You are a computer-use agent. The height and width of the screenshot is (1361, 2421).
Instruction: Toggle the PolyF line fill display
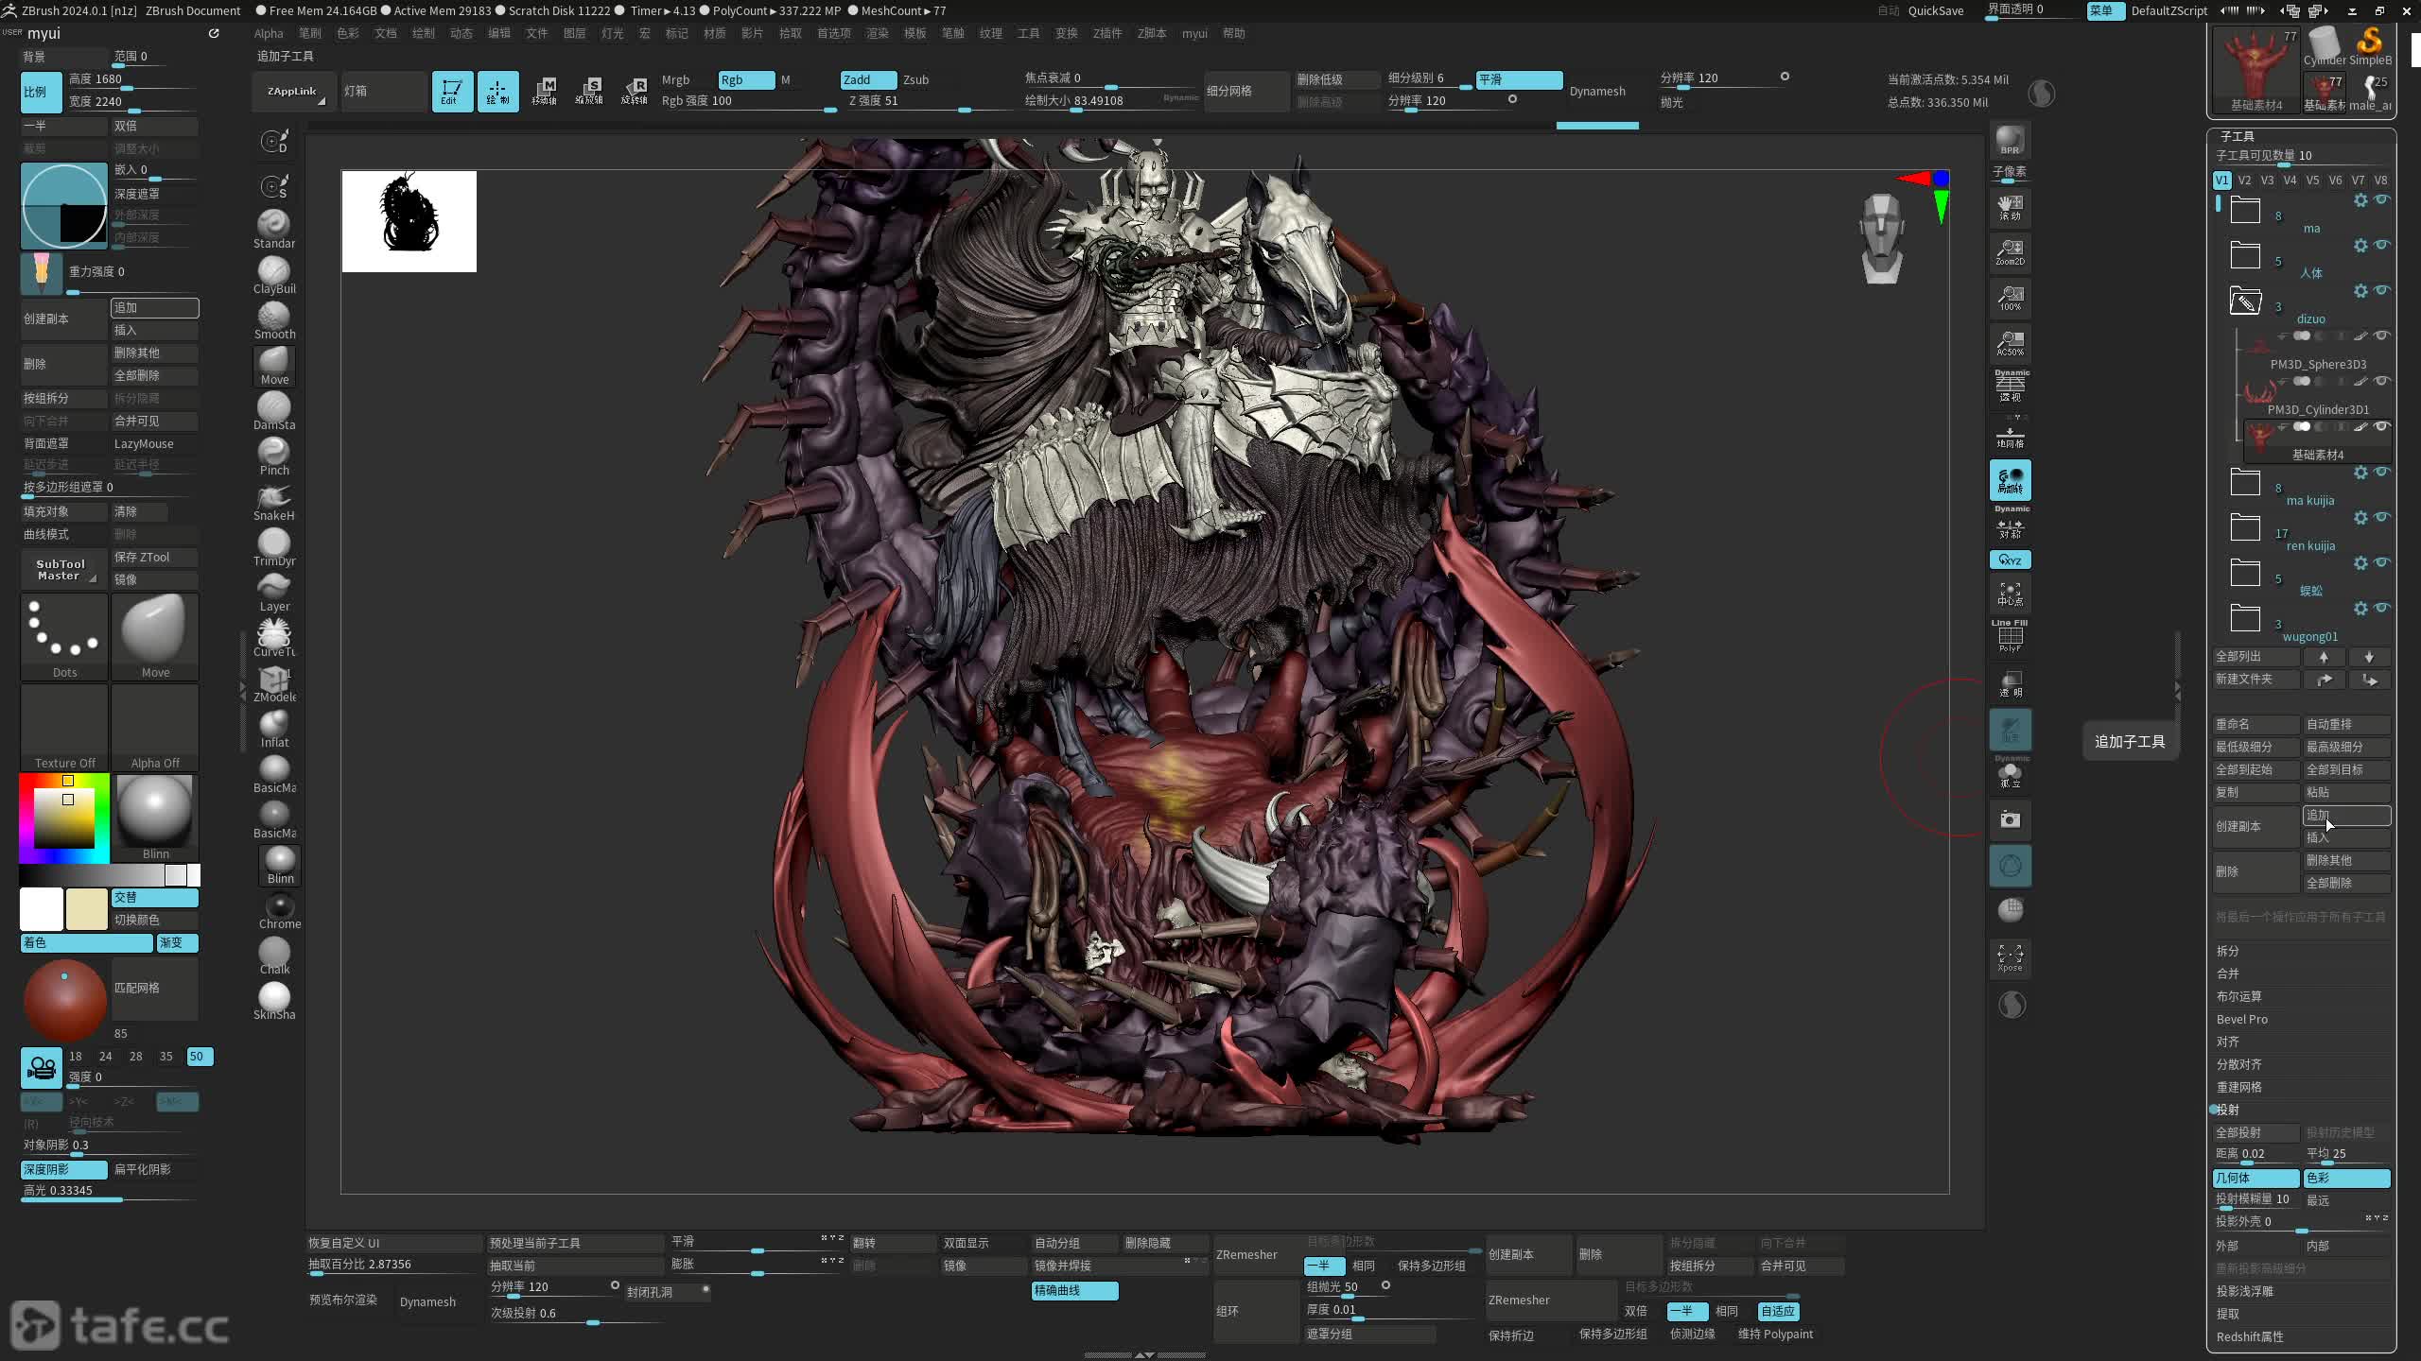point(2010,637)
